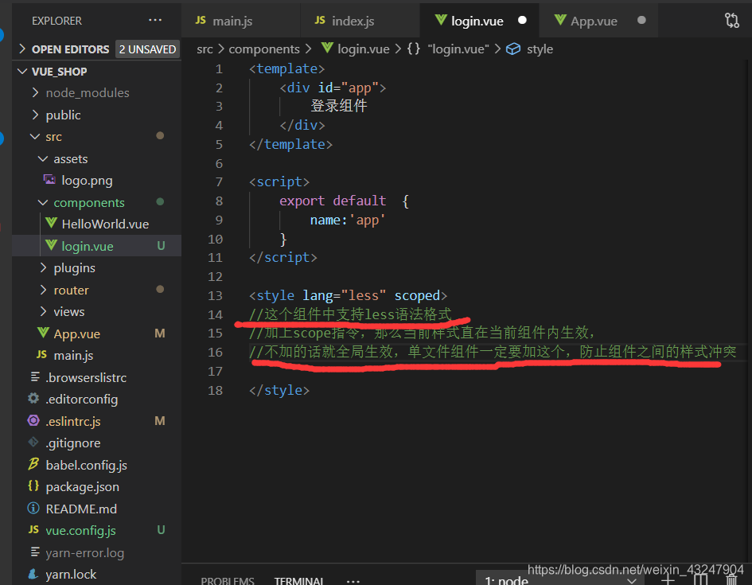This screenshot has height=585, width=752.
Task: Click 'export default' on line 8
Action: pos(333,201)
